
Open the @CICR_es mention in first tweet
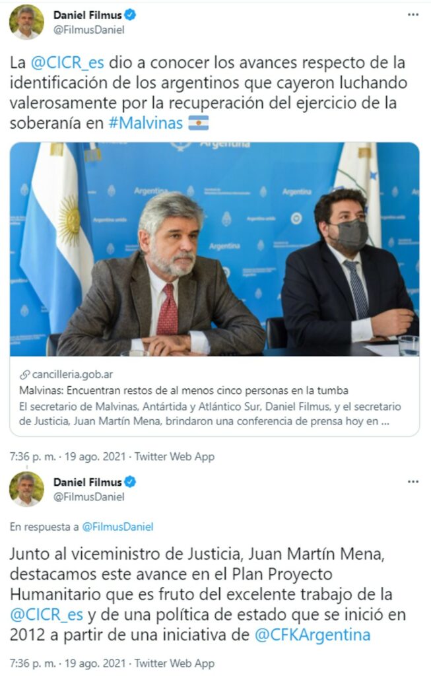click(67, 63)
